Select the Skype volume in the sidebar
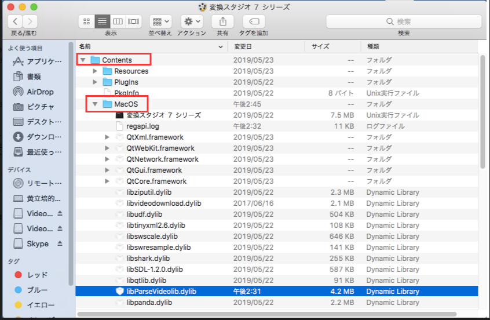Viewport: 490px width, 320px height. point(31,243)
